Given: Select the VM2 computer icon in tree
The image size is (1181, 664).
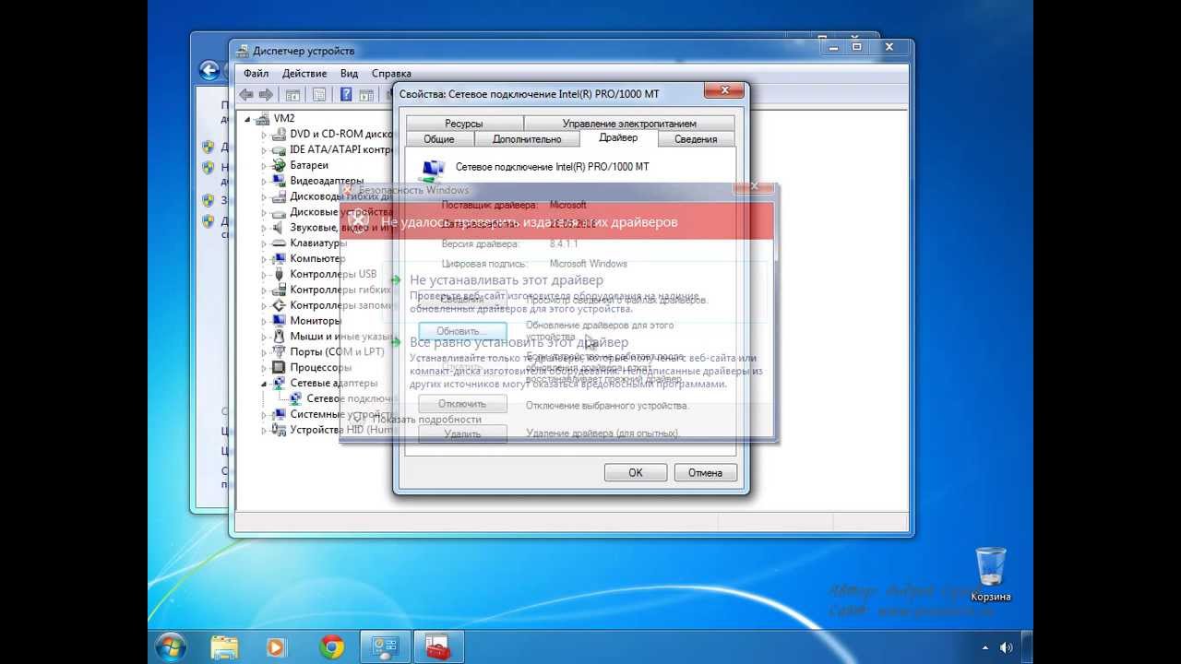Looking at the screenshot, I should [264, 118].
